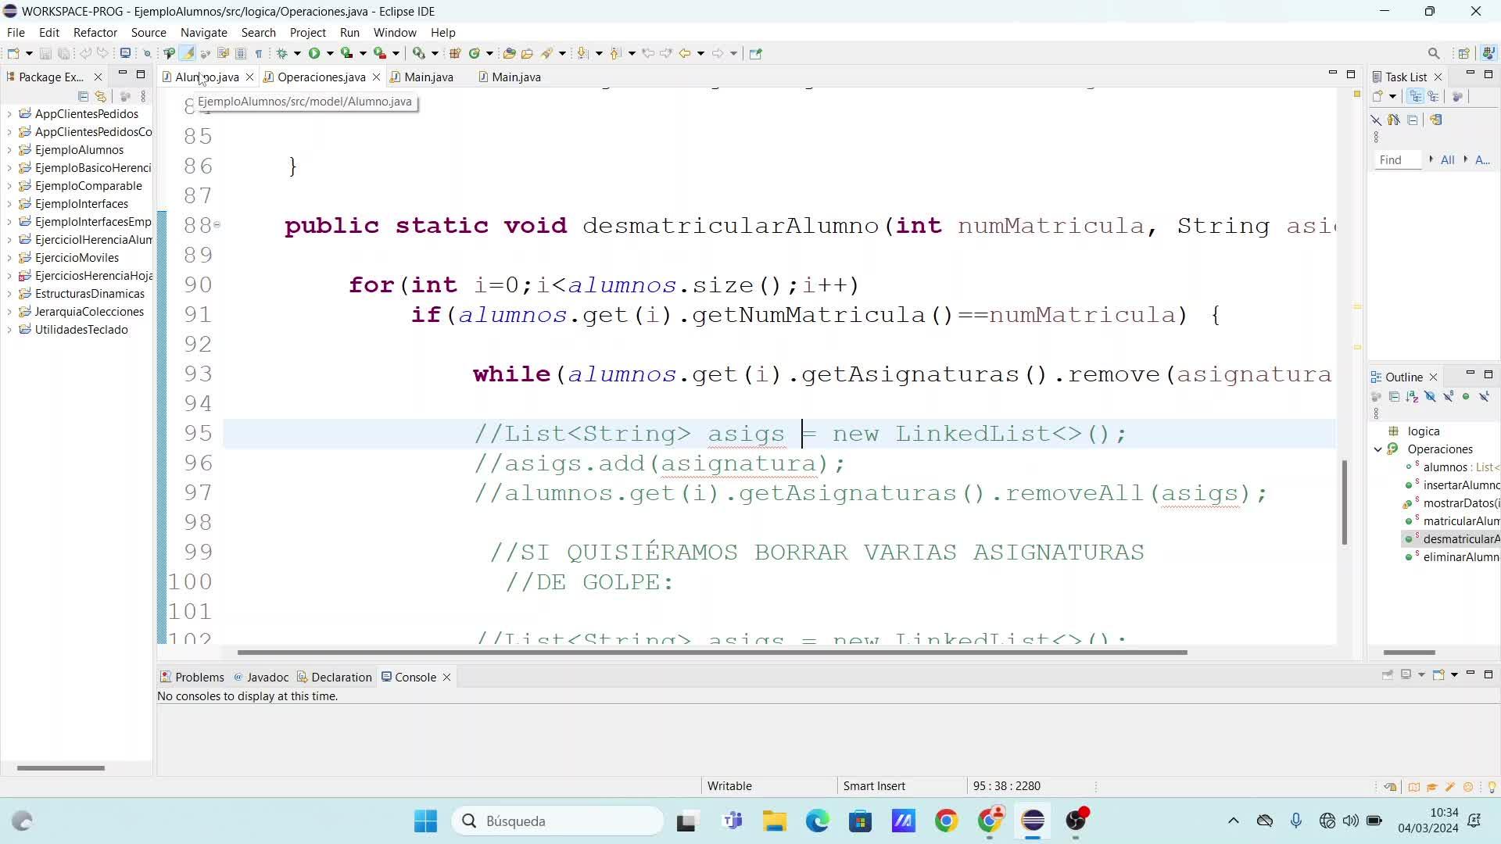Toggle Show Whitespace Characters paragraph icon
This screenshot has width=1501, height=844.
[259, 53]
